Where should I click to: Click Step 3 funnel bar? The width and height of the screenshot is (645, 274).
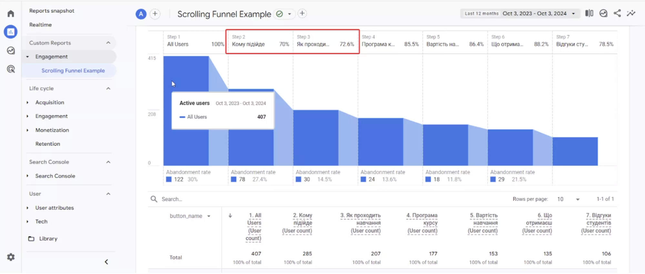316,138
